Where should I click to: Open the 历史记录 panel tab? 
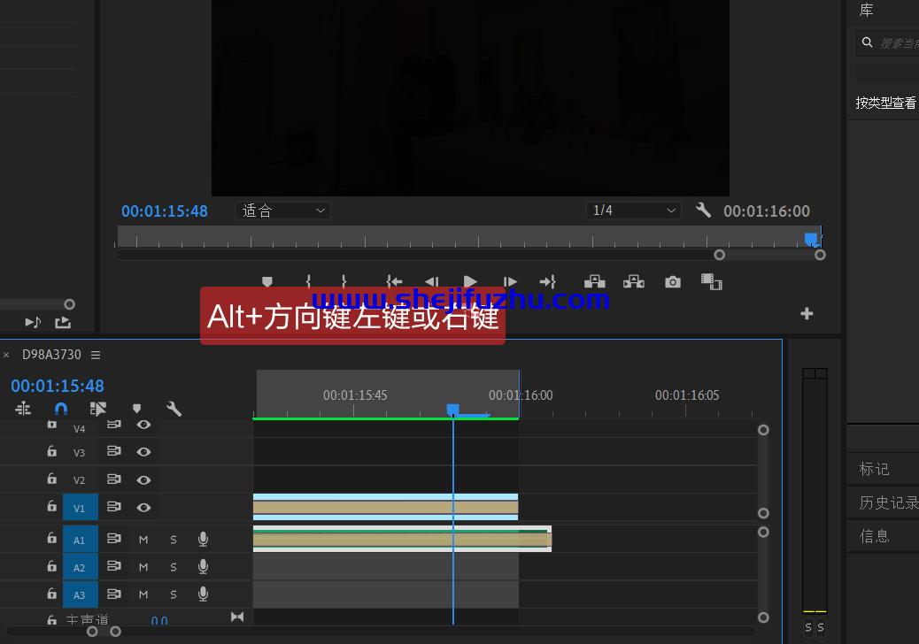point(887,502)
